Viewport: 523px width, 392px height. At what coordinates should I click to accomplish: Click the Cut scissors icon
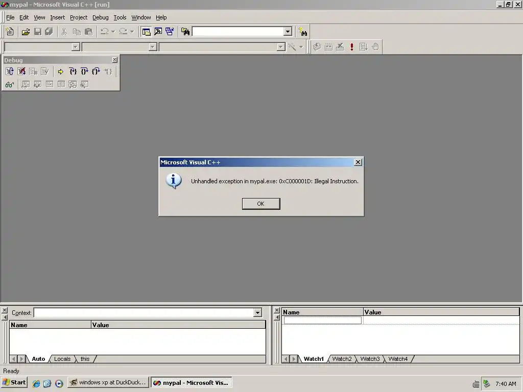pyautogui.click(x=64, y=32)
